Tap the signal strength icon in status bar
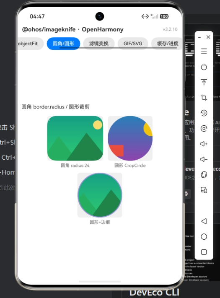The image size is (220, 298). click(155, 16)
